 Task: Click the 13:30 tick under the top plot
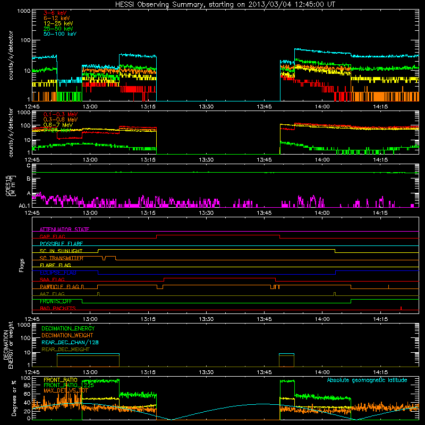tap(206, 107)
